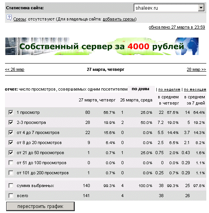Click the Собственный сервер за 4000 рублей banner

[102, 46]
